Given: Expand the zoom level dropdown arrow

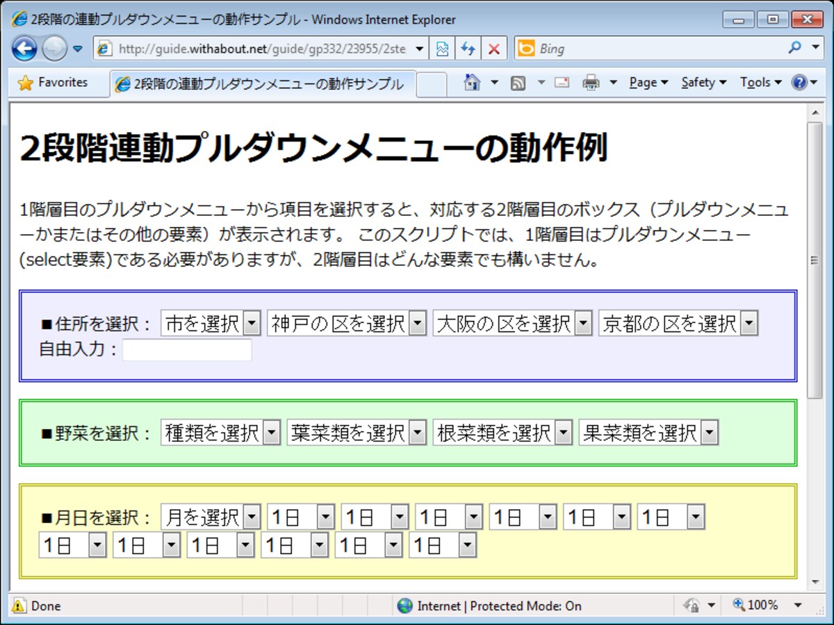Looking at the screenshot, I should [x=798, y=606].
